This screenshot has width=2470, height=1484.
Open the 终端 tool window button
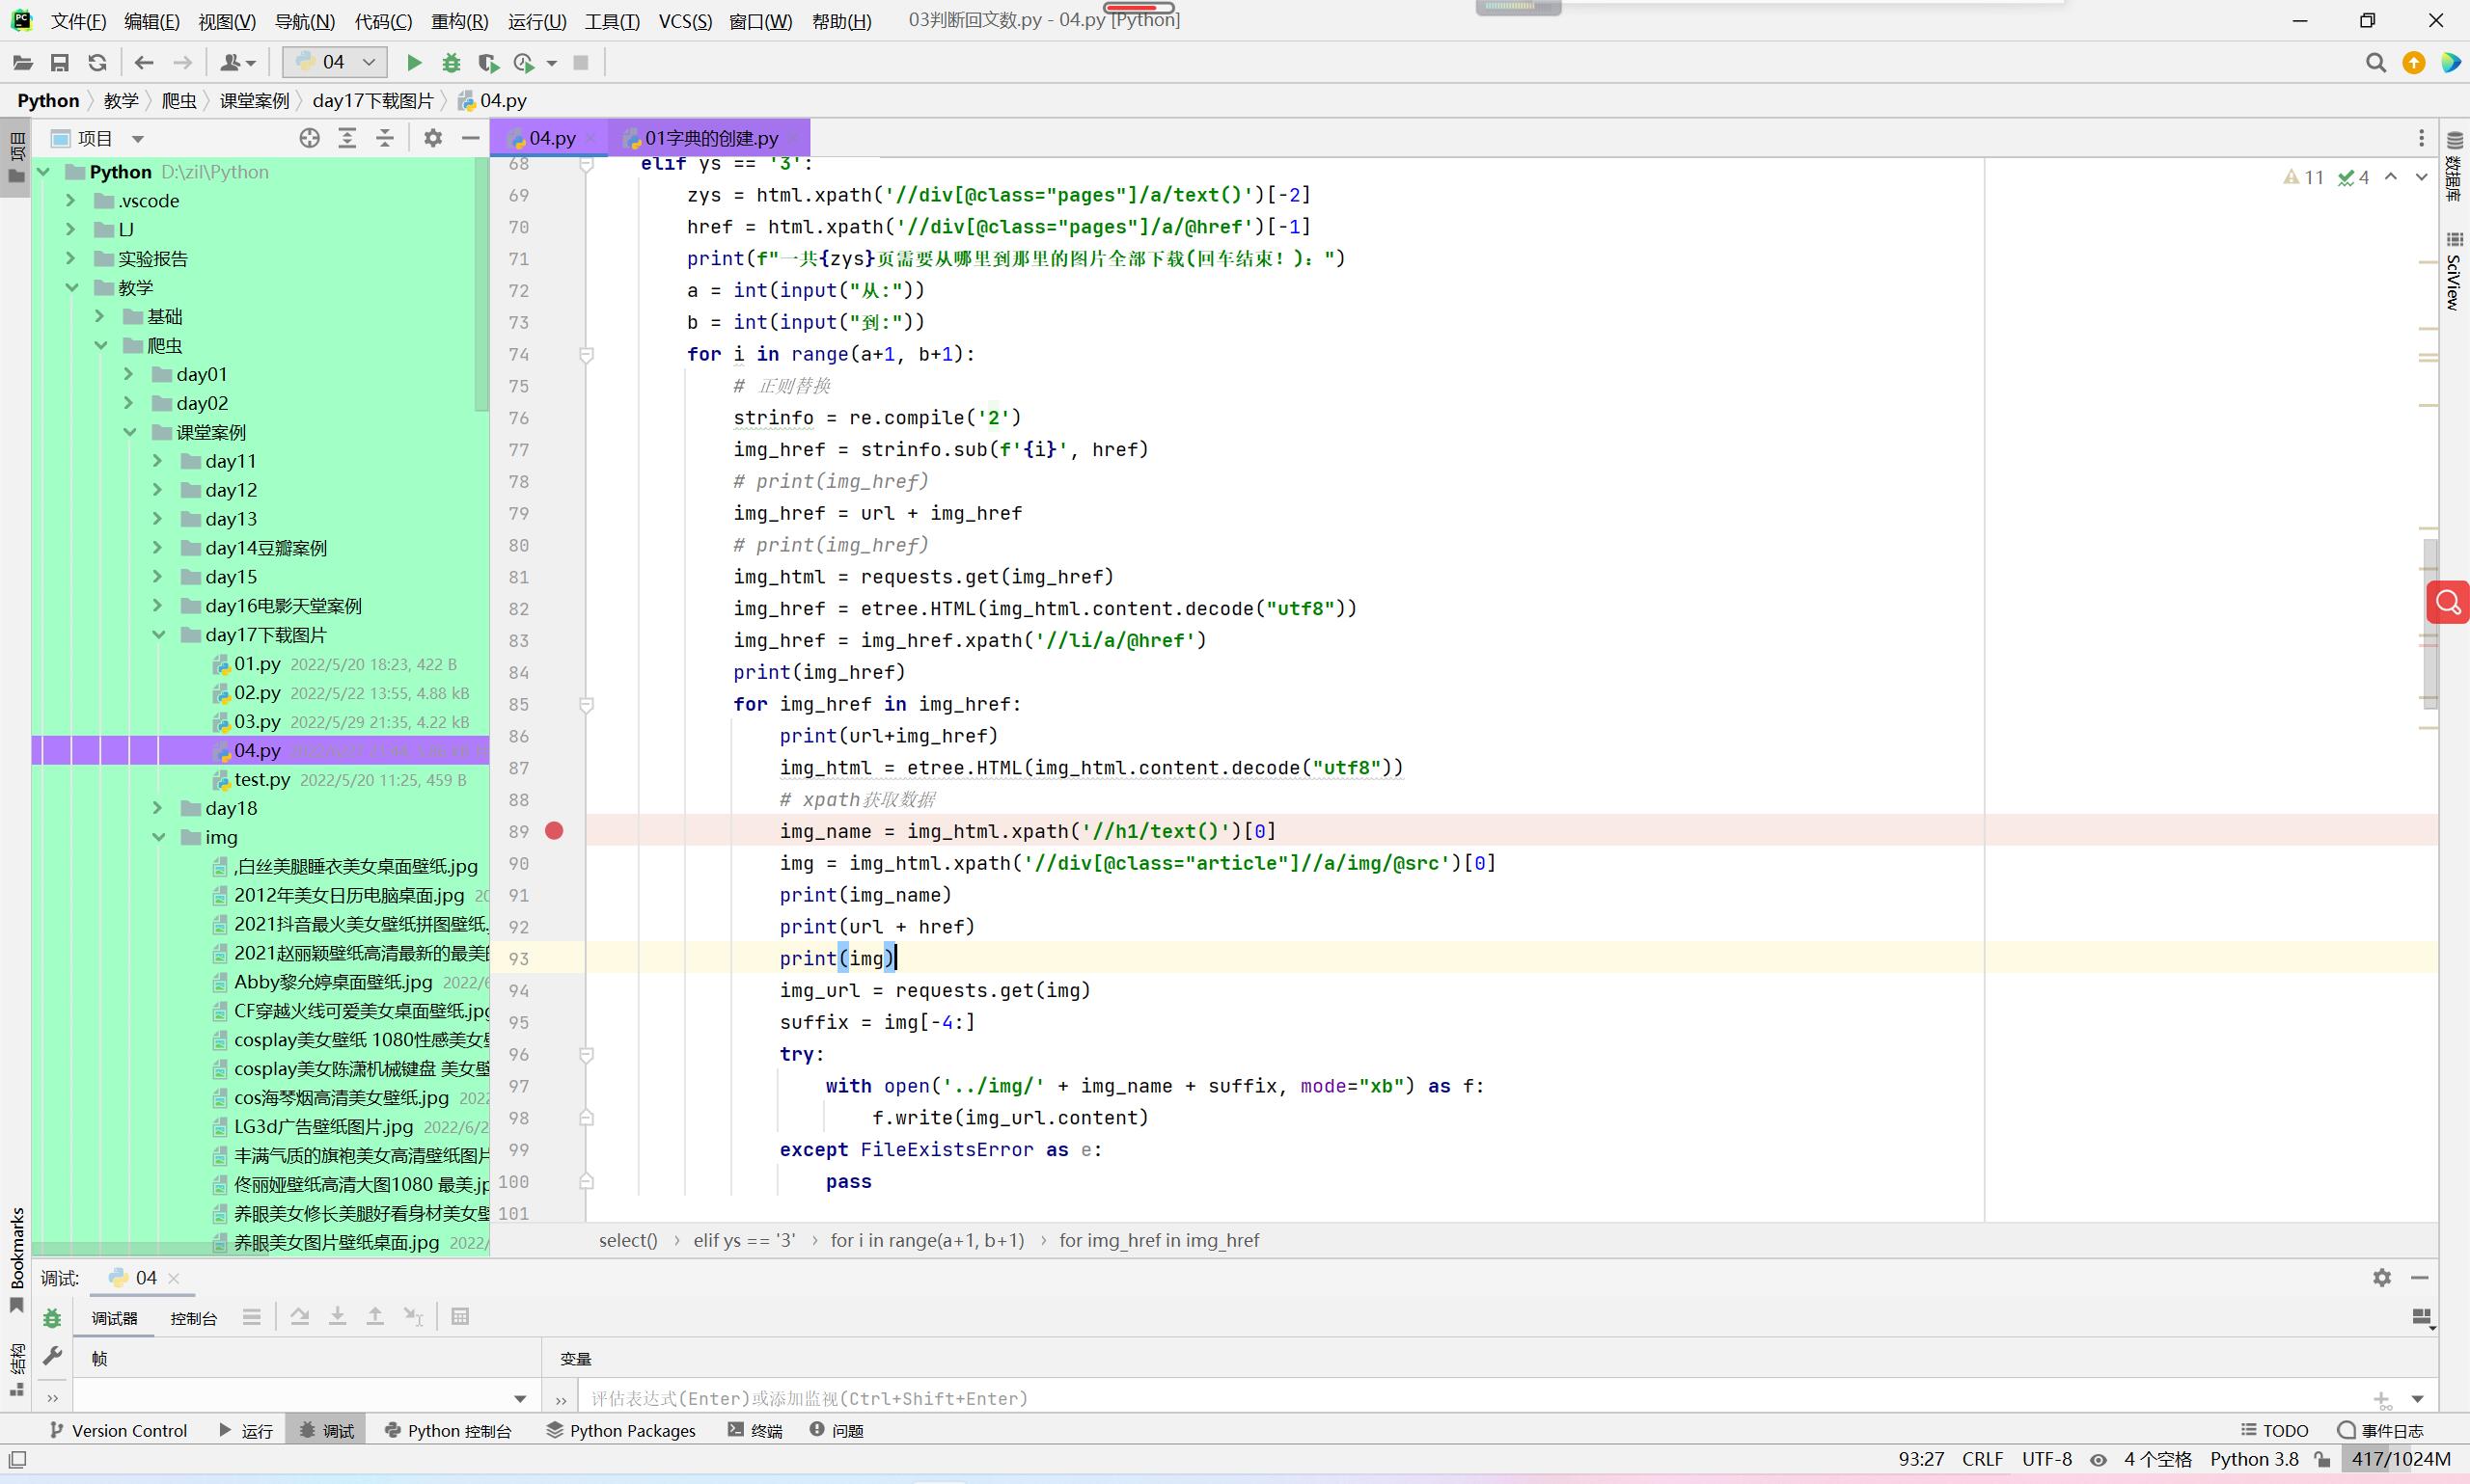[x=755, y=1430]
